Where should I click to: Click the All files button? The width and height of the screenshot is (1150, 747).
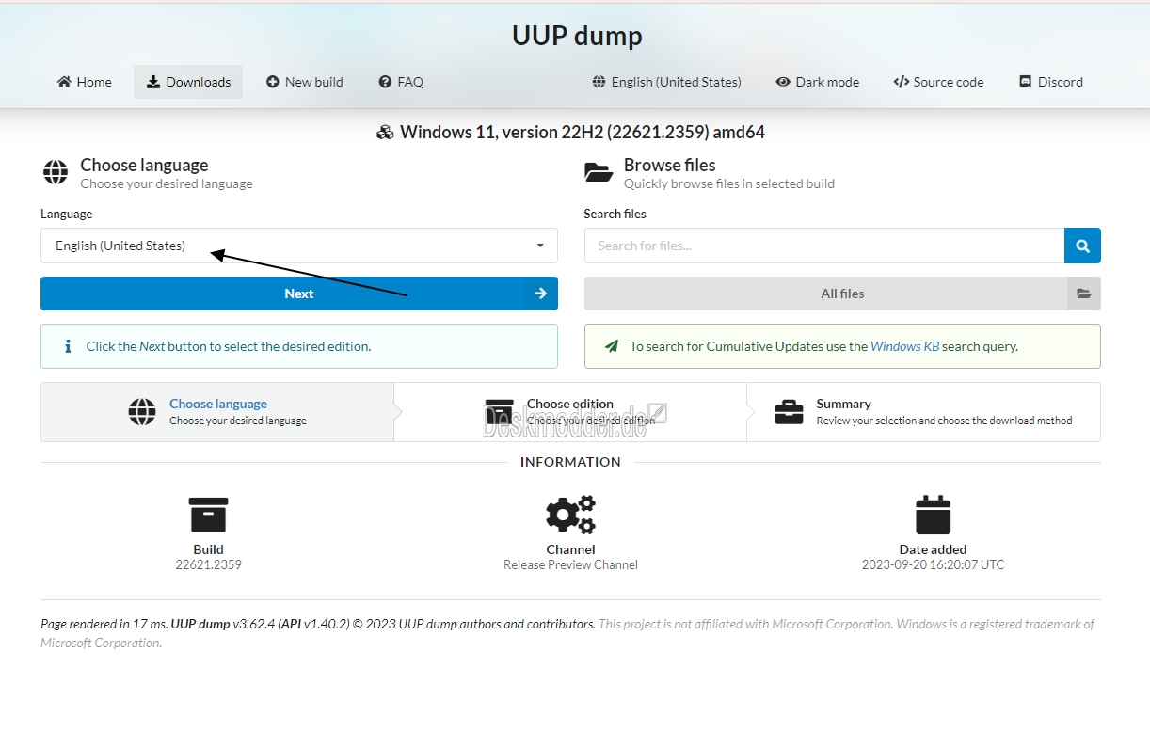[842, 294]
